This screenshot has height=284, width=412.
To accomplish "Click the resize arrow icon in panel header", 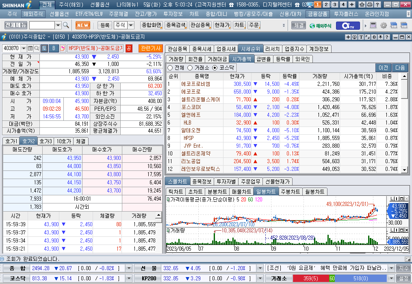I will point(368,37).
